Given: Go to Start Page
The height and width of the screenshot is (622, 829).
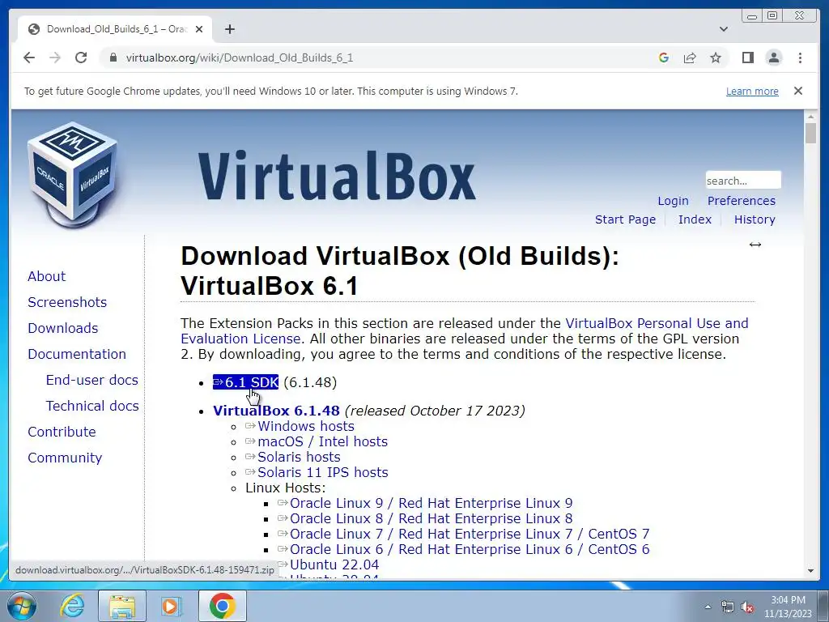Looking at the screenshot, I should pos(625,219).
